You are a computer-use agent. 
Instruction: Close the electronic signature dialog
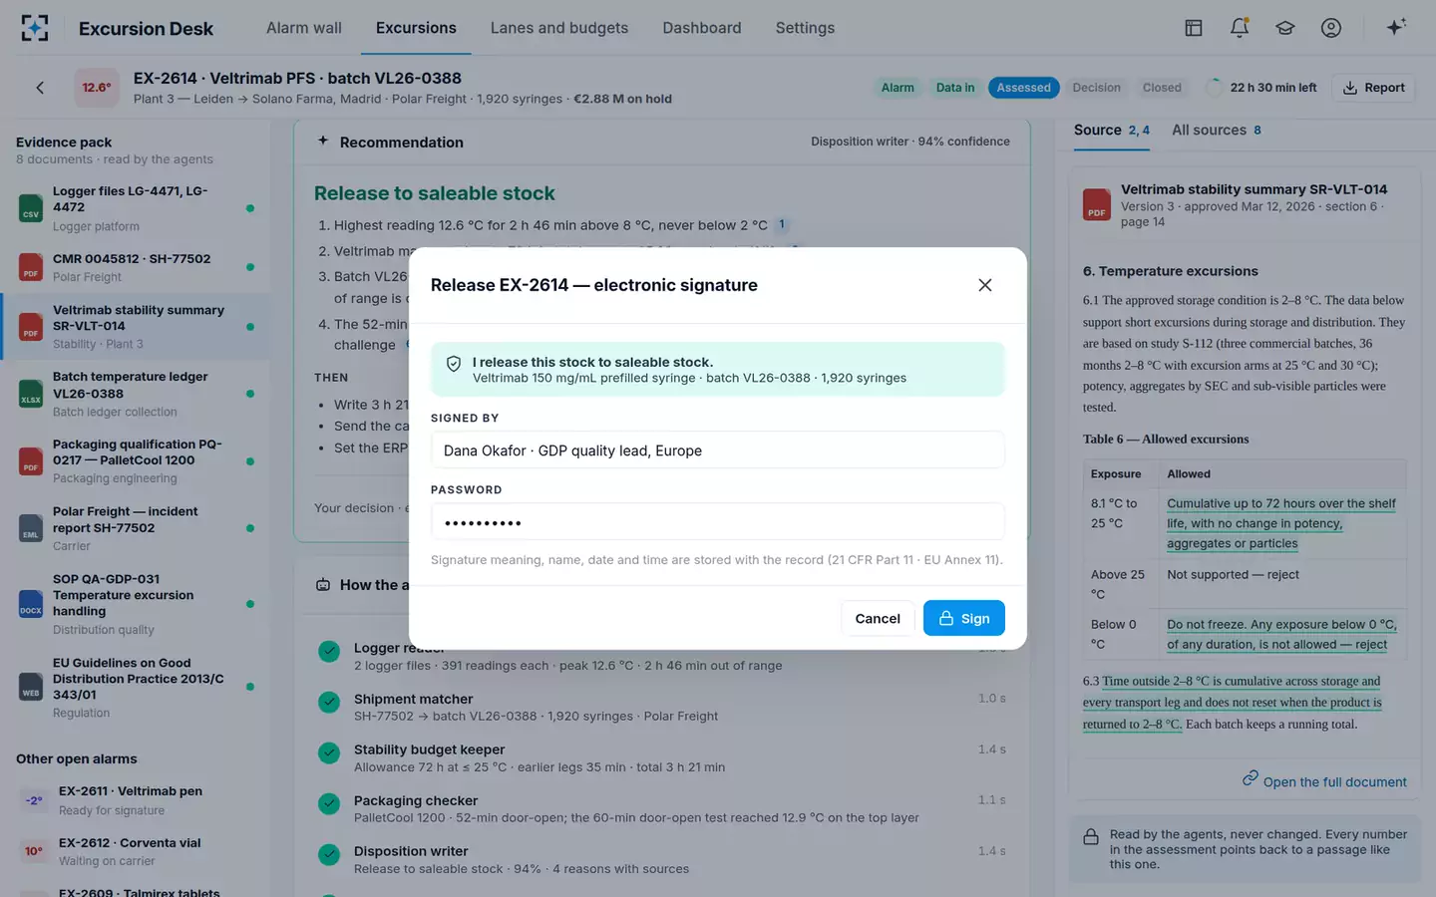coord(985,285)
